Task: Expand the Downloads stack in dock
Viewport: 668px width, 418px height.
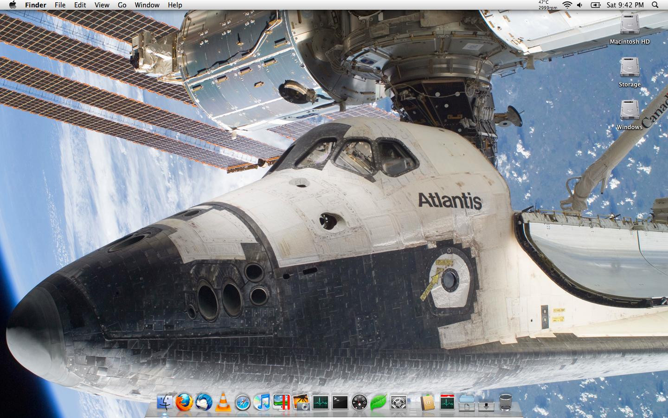Action: click(x=486, y=402)
